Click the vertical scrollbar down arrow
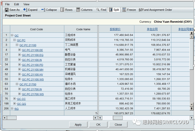Screen dimensions: 195x131 tap(192, 105)
